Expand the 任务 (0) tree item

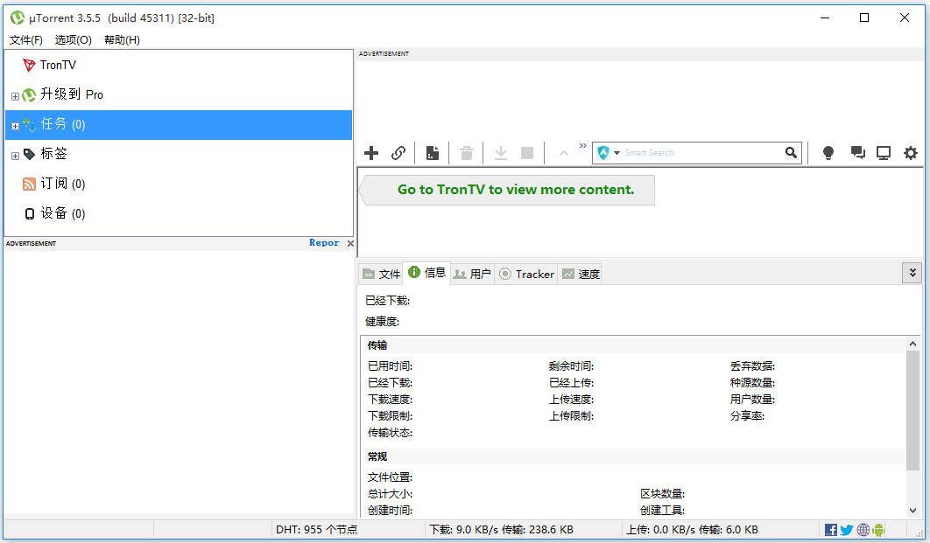[14, 124]
